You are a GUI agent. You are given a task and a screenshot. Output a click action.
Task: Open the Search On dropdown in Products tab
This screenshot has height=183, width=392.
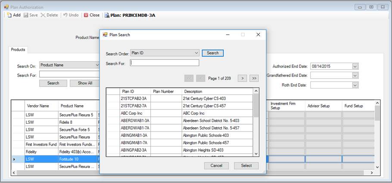point(97,65)
